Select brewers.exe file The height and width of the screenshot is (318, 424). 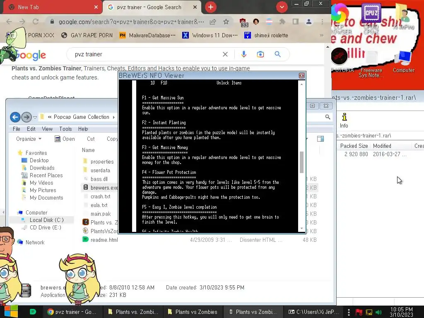100,188
